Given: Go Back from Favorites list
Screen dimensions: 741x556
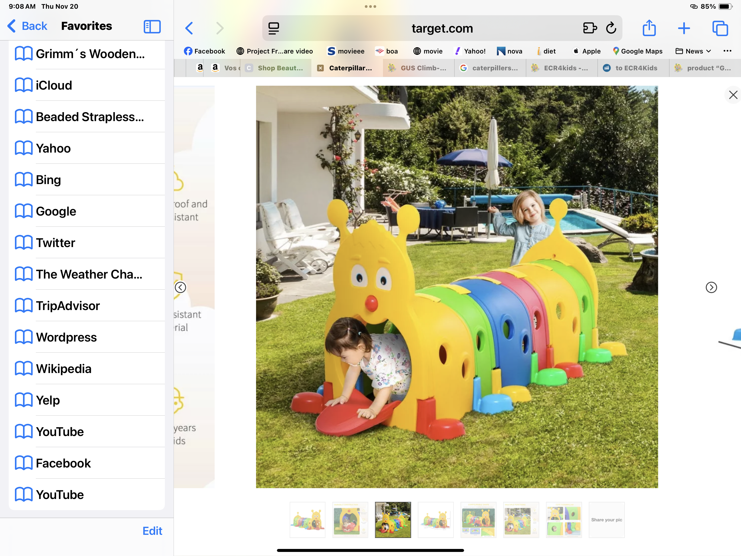Looking at the screenshot, I should 27,26.
